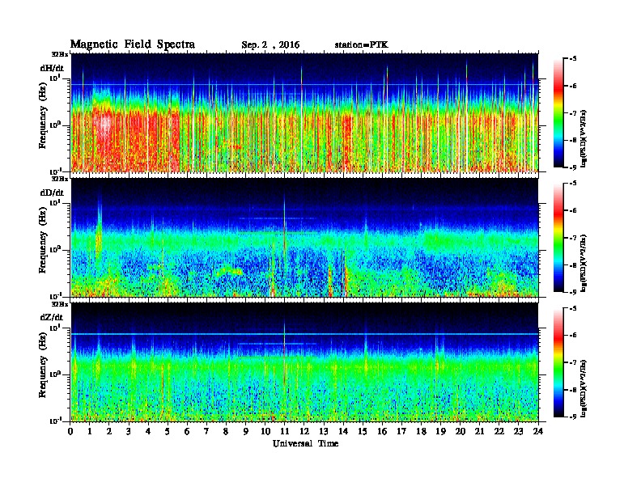This screenshot has height=495, width=641.
Task: Click hour tick label 10 on time axis
Action: 265,432
